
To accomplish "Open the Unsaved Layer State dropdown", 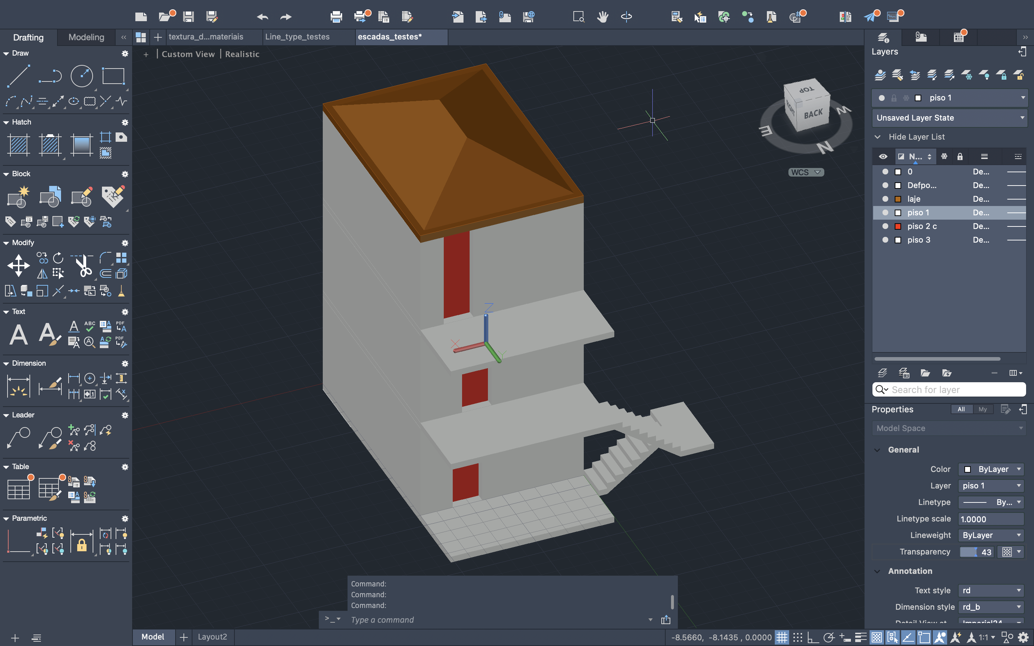I will (x=949, y=118).
